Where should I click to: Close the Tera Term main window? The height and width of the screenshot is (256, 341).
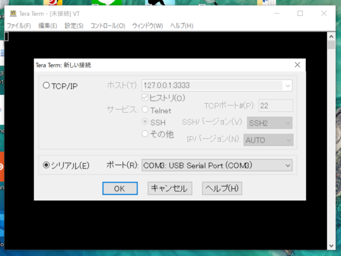point(324,14)
